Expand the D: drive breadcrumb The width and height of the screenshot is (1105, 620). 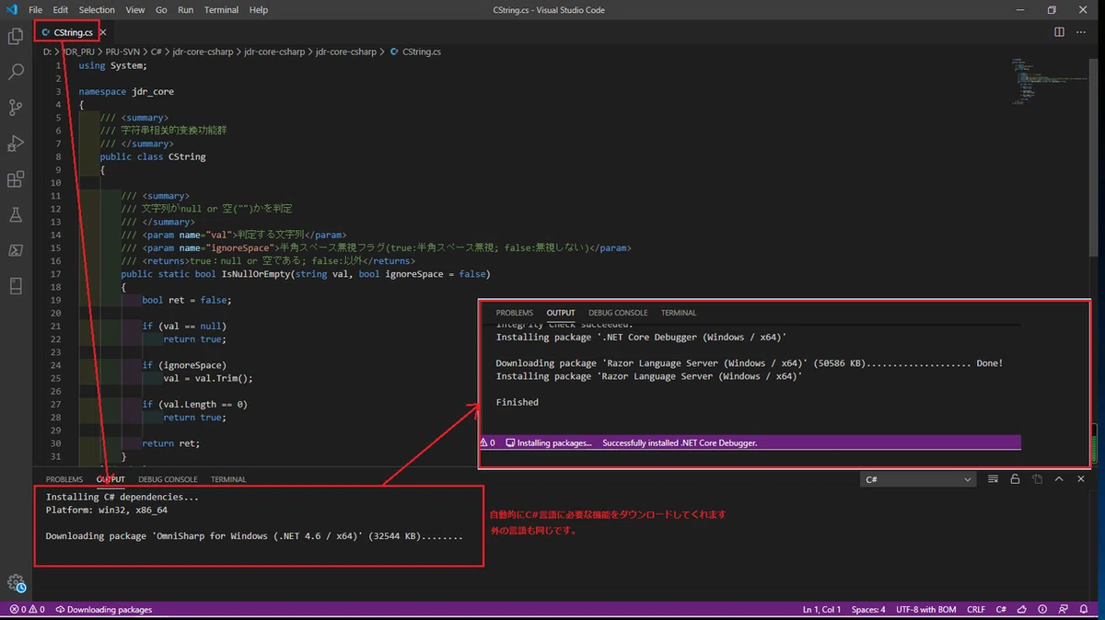pyautogui.click(x=47, y=52)
